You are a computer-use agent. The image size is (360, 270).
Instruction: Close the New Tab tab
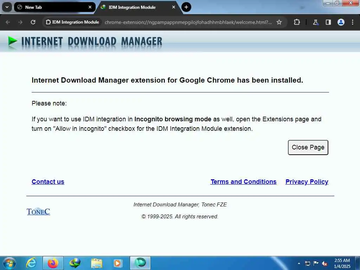(x=90, y=7)
